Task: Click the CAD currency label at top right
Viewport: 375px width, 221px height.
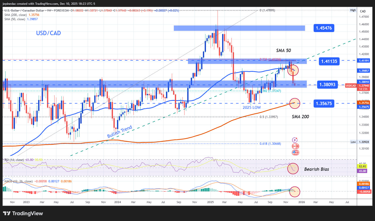Action: pyautogui.click(x=363, y=11)
